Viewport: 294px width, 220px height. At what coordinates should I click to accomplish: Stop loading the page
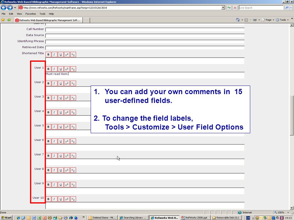click(x=235, y=8)
